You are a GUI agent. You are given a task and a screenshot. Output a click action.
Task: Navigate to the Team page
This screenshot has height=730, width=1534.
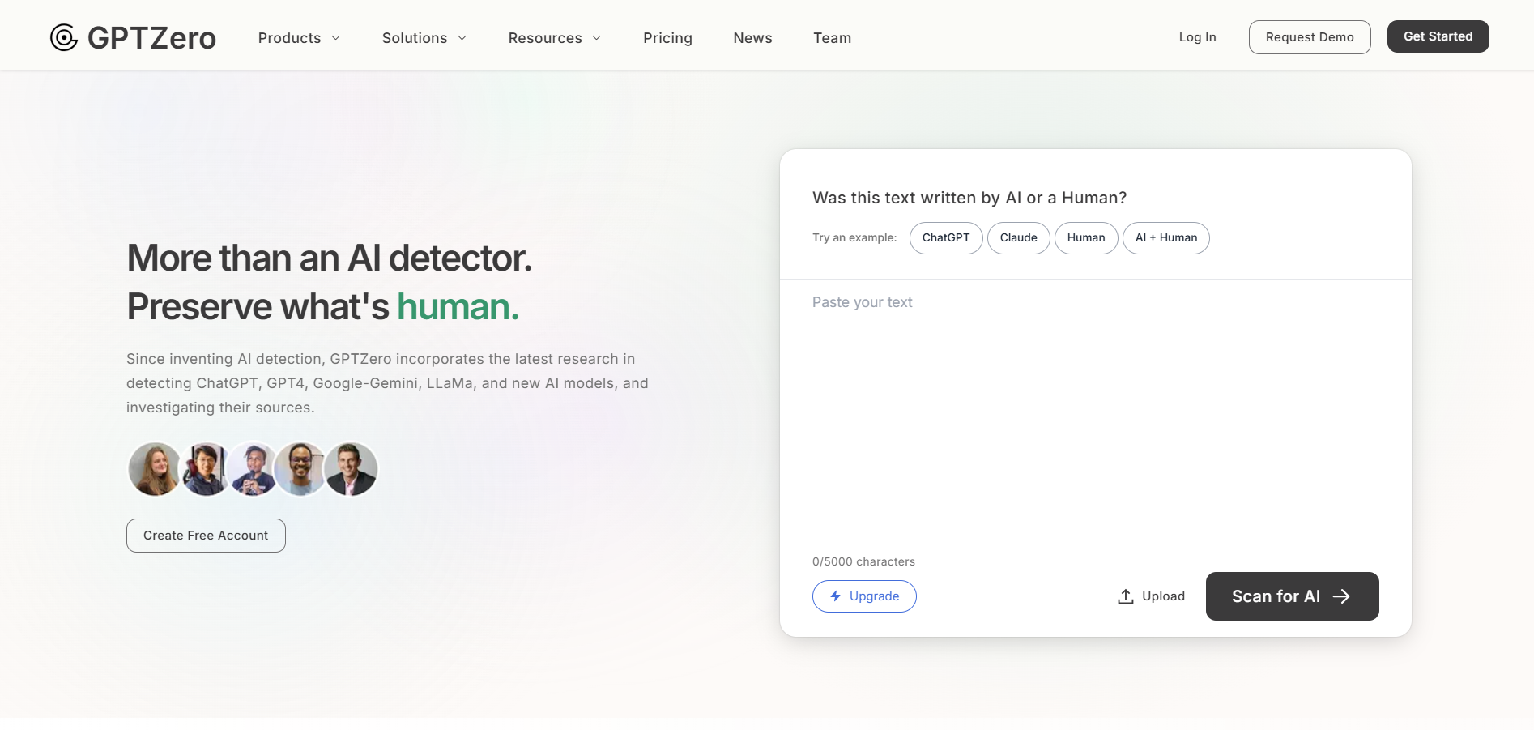(x=832, y=38)
